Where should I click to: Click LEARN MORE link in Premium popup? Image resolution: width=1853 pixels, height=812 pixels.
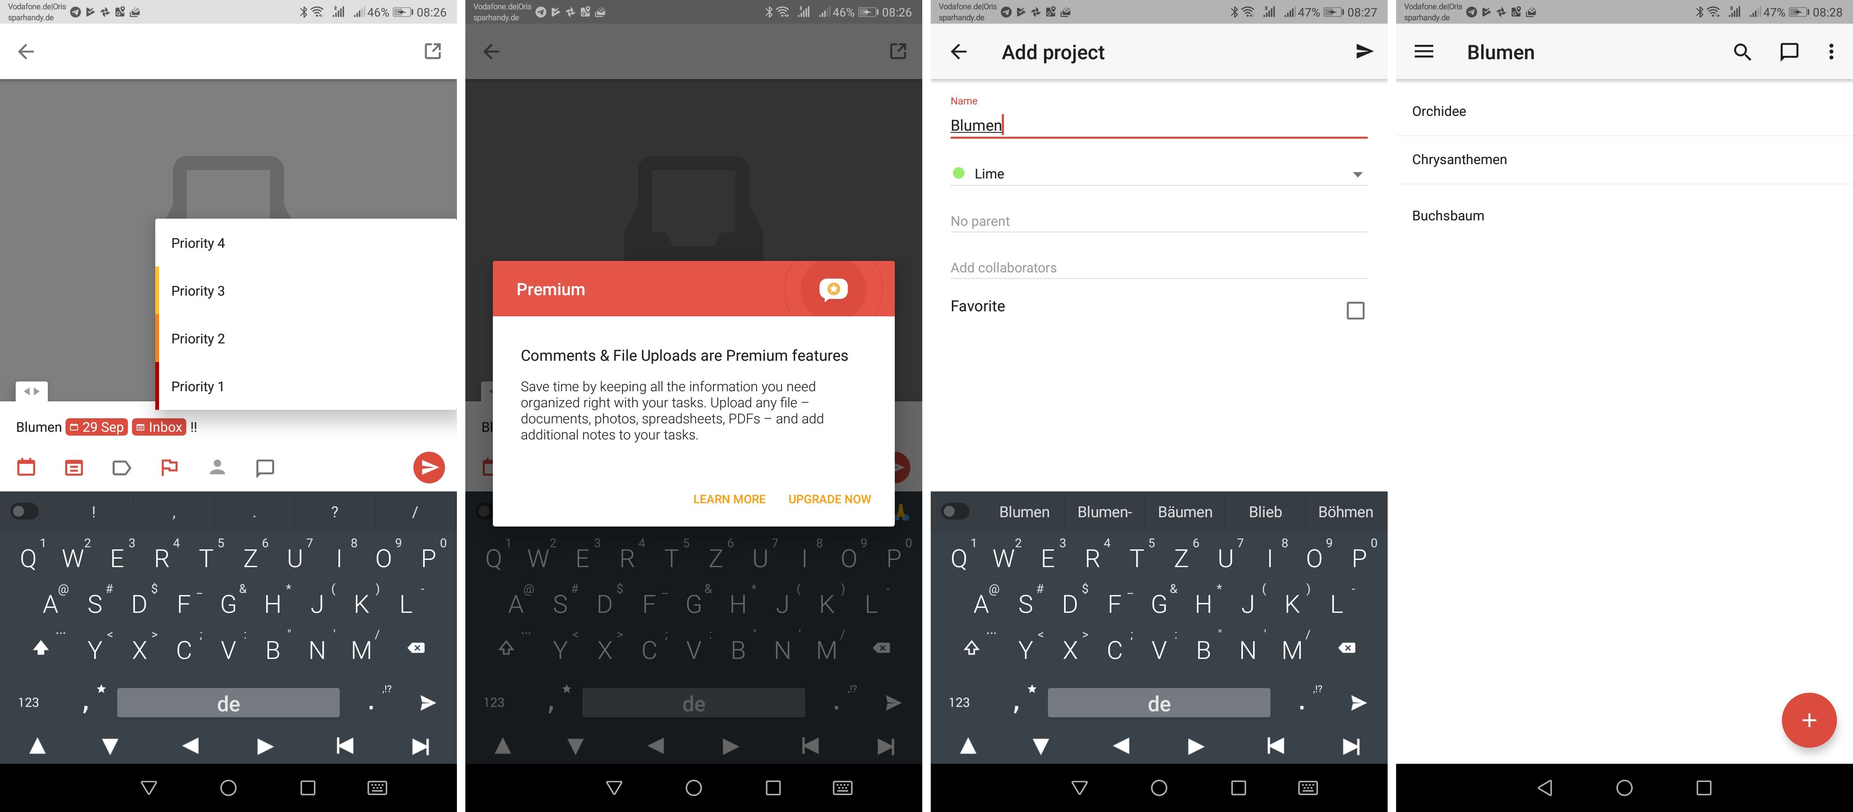pos(729,498)
